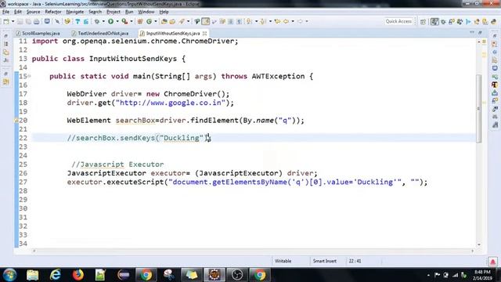501x282 pixels.
Task: Click the vertical scrollbar of the editor
Action: (478, 109)
